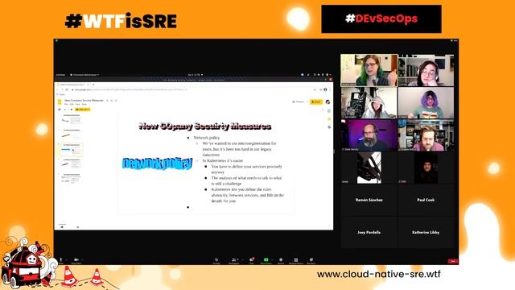Screen dimensions: 515x290
Task: Select the Joey Pardella participant tile
Action: point(369,232)
